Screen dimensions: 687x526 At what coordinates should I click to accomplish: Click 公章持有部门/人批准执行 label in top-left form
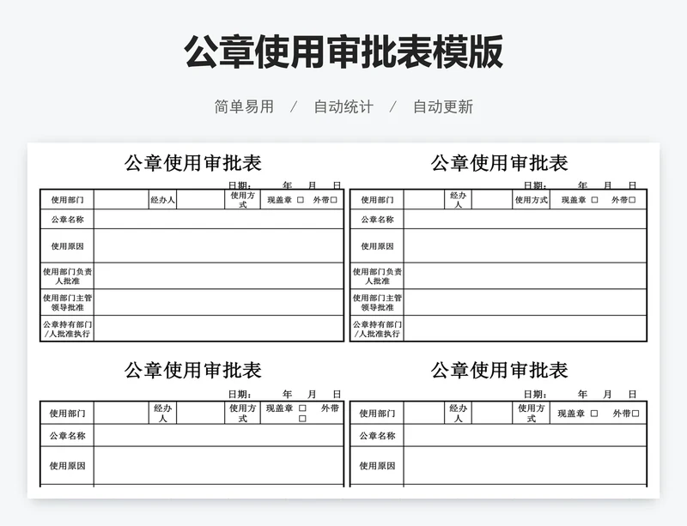[x=67, y=329]
